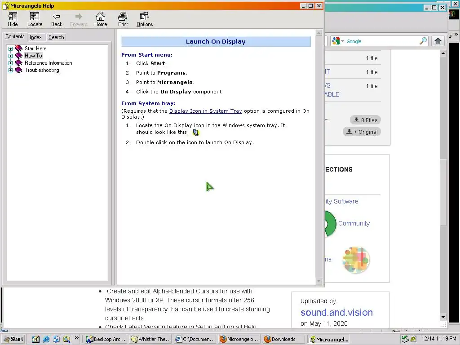Expand the Troubleshooting tree node
Screen dimensions: 460x345
coord(11,71)
